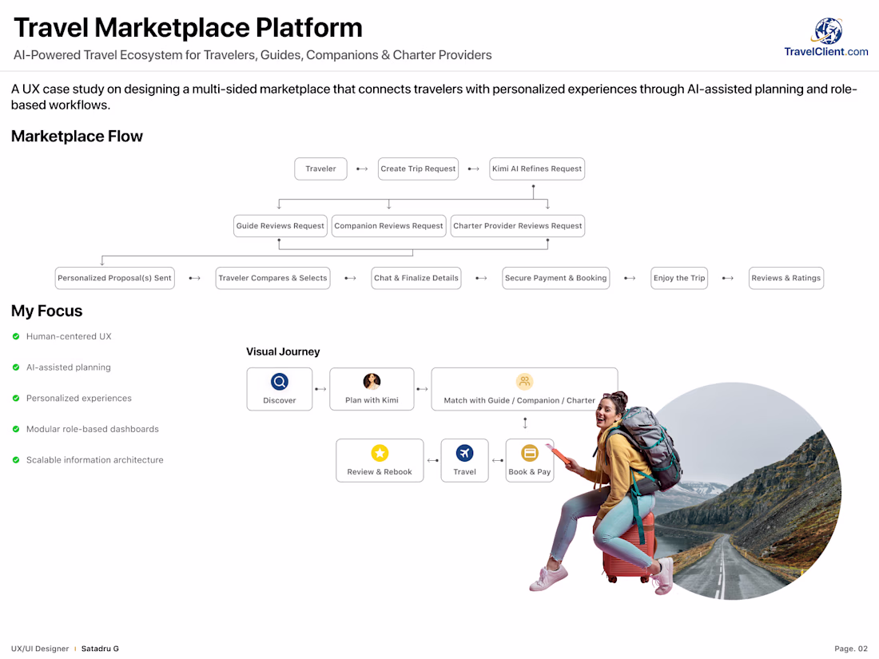Click green check beside Personalized experiences
The image size is (879, 659).
coord(16,398)
